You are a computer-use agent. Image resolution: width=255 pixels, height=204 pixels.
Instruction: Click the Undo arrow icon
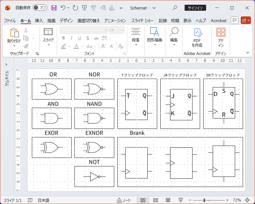click(x=63, y=8)
